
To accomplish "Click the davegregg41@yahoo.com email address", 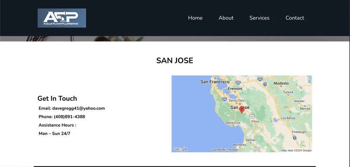I will point(78,108).
